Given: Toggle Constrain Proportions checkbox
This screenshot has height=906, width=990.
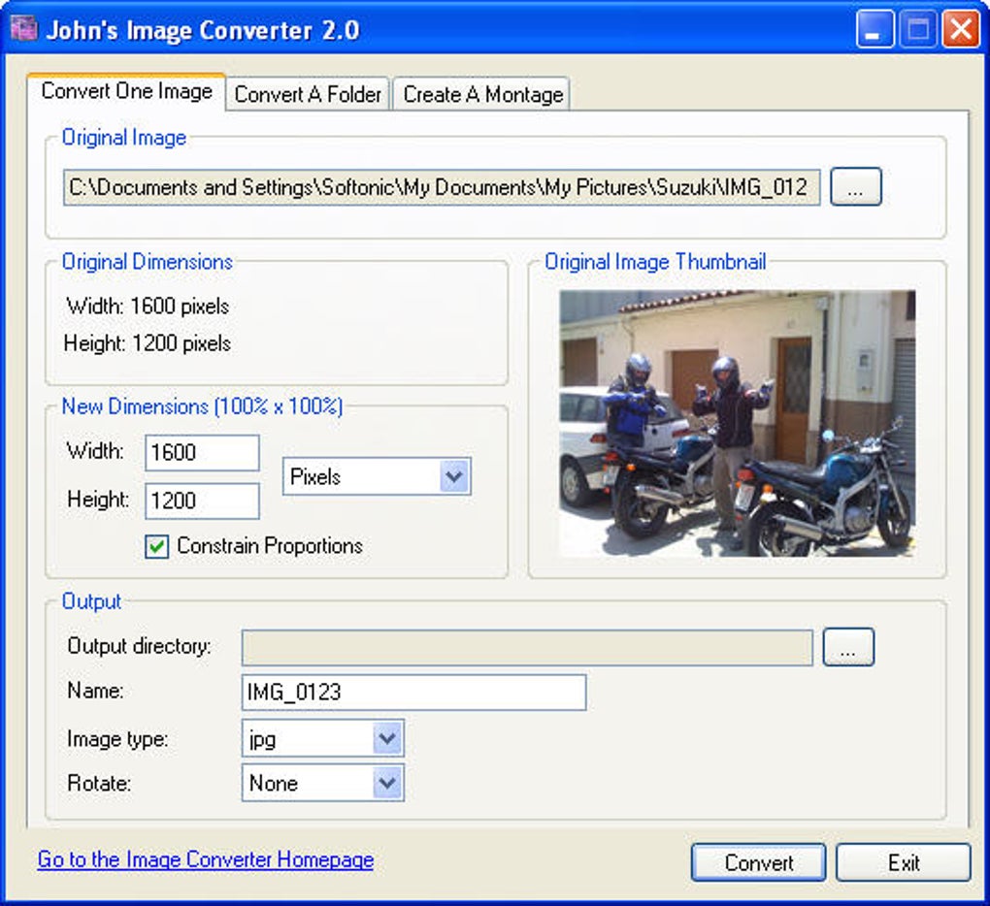Looking at the screenshot, I should (156, 546).
